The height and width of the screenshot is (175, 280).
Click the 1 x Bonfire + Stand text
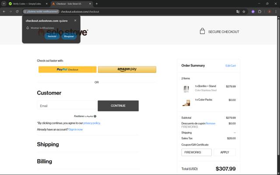[205, 86]
